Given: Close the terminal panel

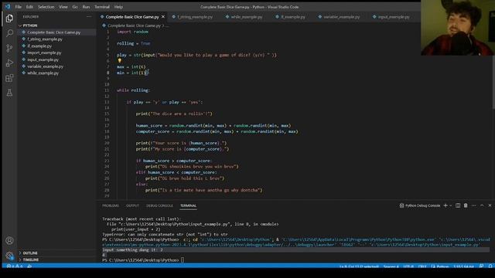Looking at the screenshot, I should click(x=490, y=205).
